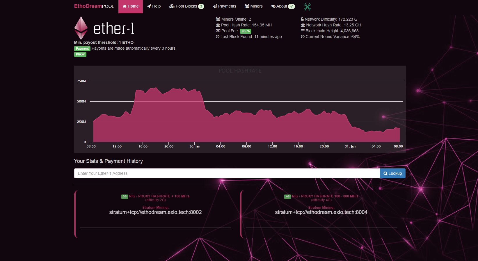Image resolution: width=478 pixels, height=261 pixels.
Task: Click the checkmark badge beside About
Action: pyautogui.click(x=292, y=6)
